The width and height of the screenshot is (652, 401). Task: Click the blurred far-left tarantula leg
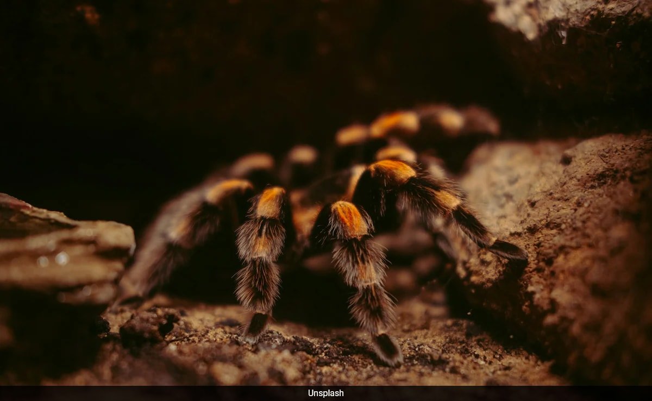point(163,255)
